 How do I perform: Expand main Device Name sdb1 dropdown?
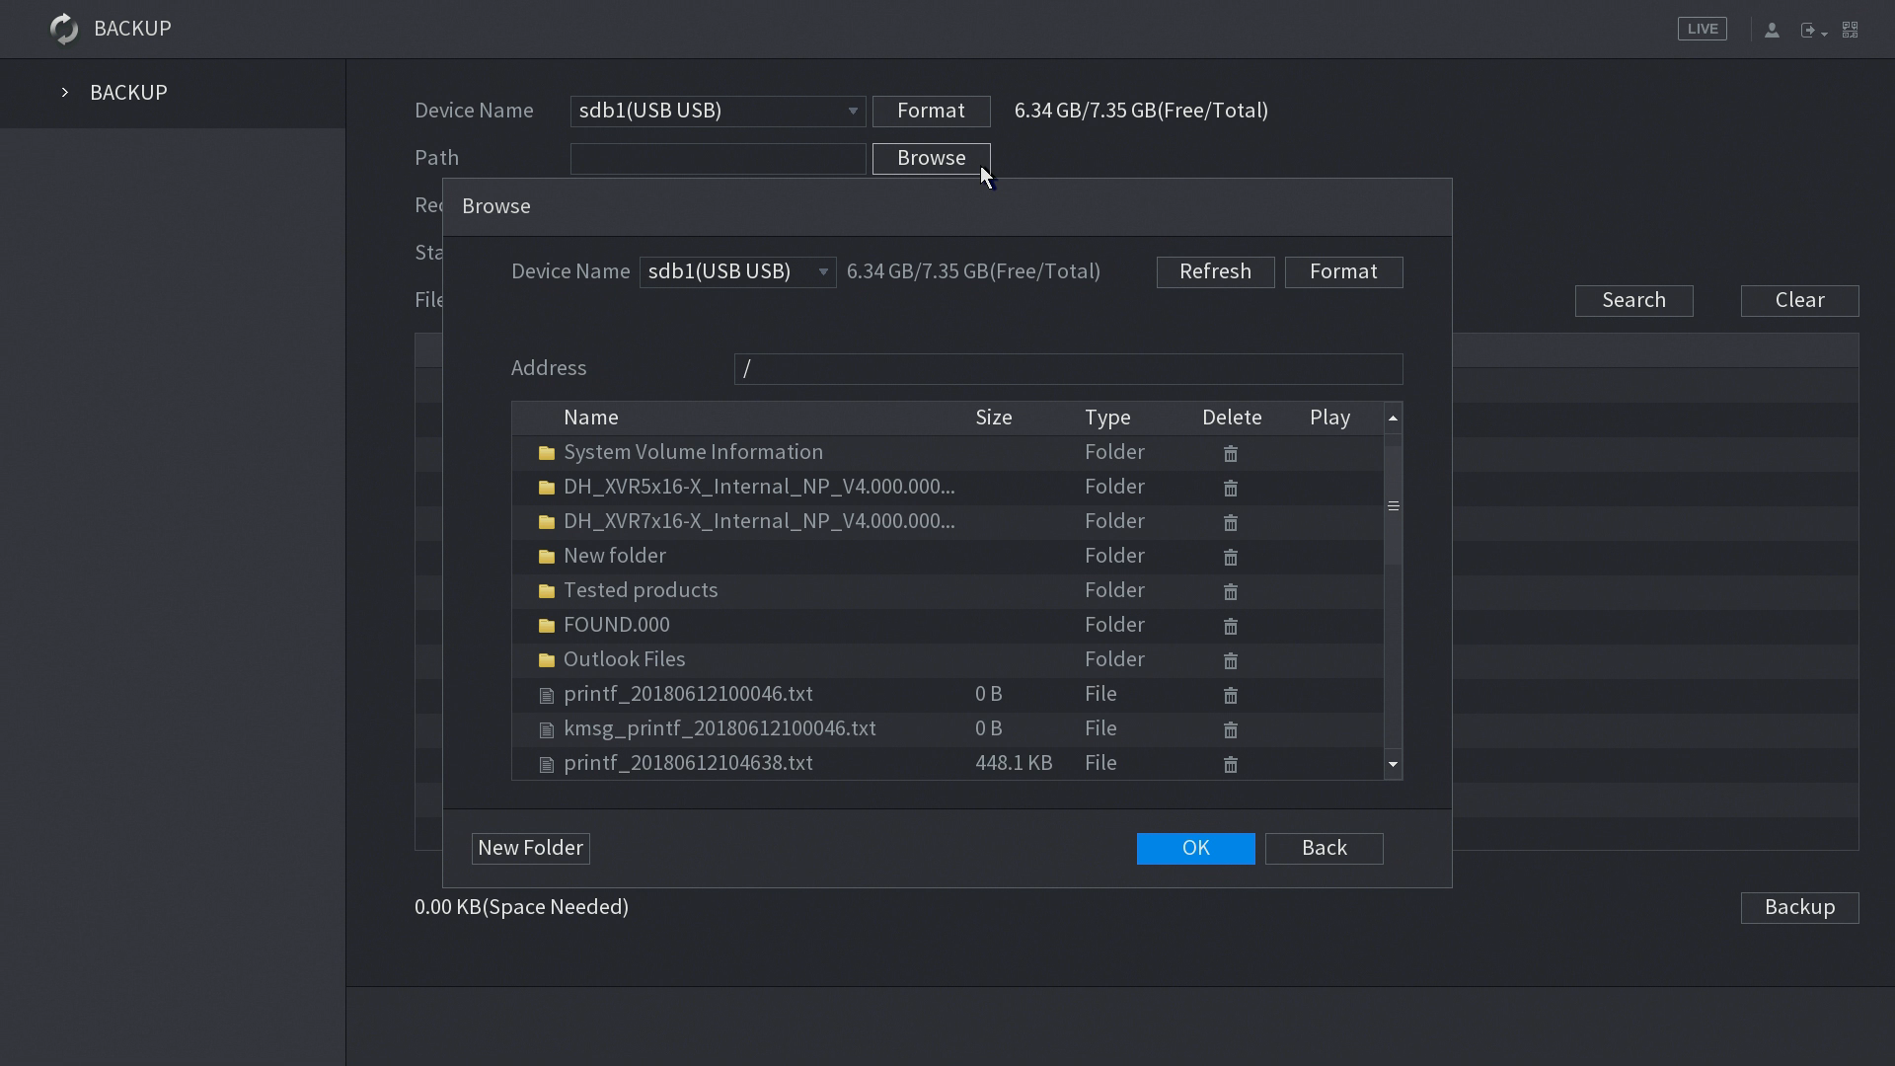pyautogui.click(x=718, y=112)
